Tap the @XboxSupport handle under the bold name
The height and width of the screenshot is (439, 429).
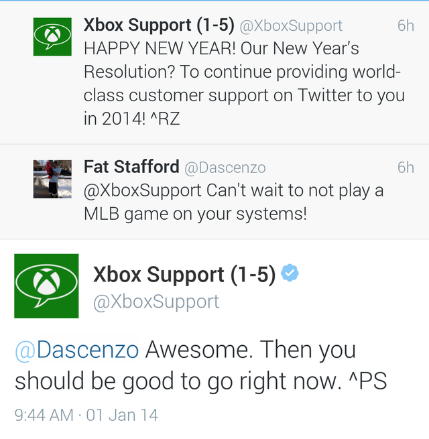[156, 302]
